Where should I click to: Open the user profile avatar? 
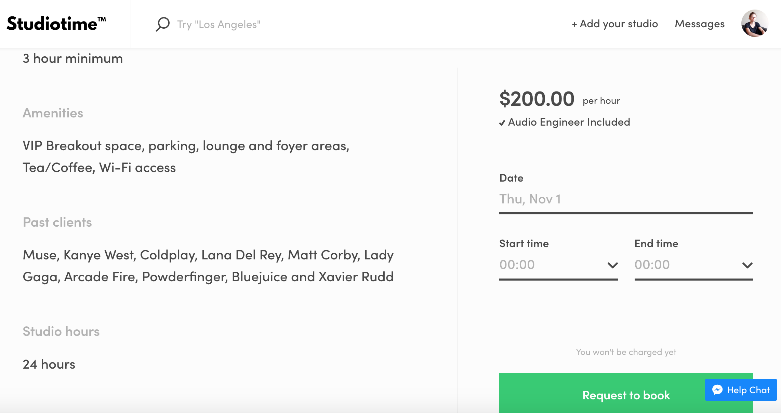pyautogui.click(x=755, y=23)
